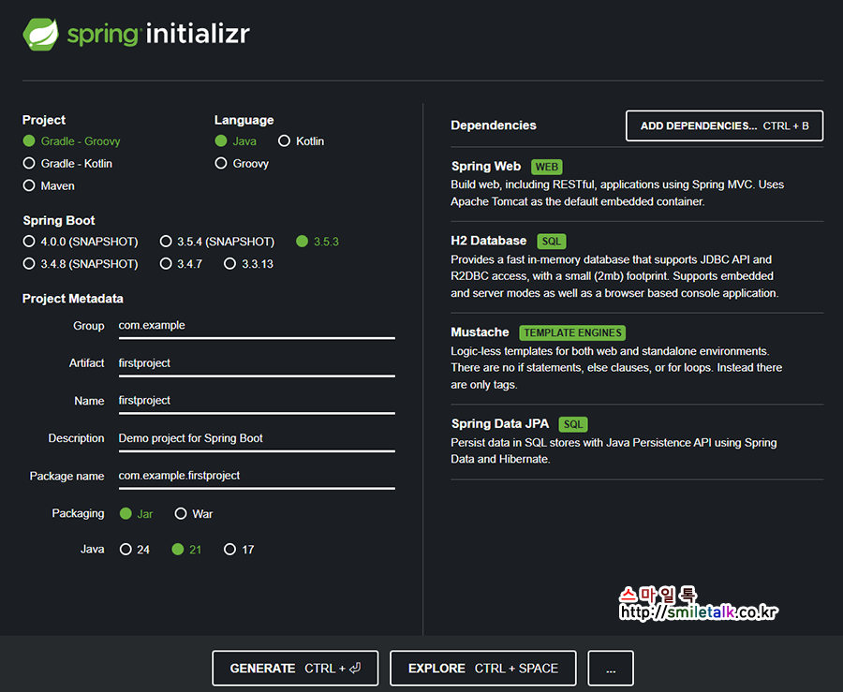Pick Groovy as the language
The image size is (843, 692).
(242, 163)
